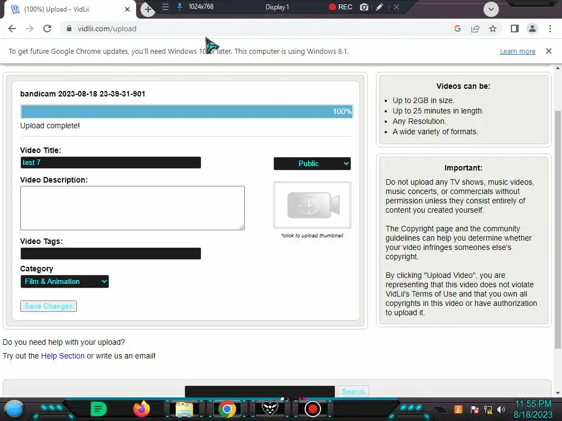The width and height of the screenshot is (562, 421).
Task: Open the Film & Animation category dropdown
Action: click(65, 281)
